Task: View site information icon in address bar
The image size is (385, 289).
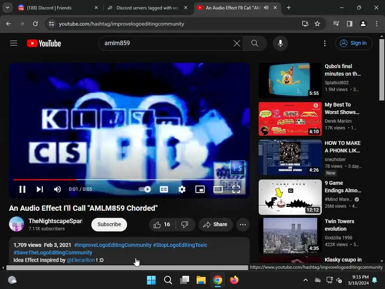Action: pyautogui.click(x=51, y=24)
